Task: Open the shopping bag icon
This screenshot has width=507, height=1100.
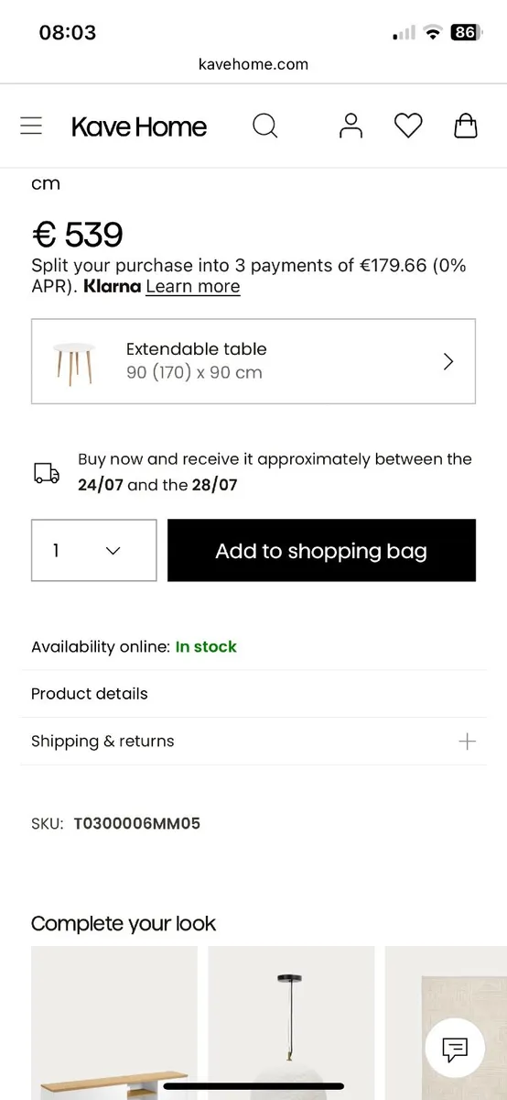Action: click(466, 126)
